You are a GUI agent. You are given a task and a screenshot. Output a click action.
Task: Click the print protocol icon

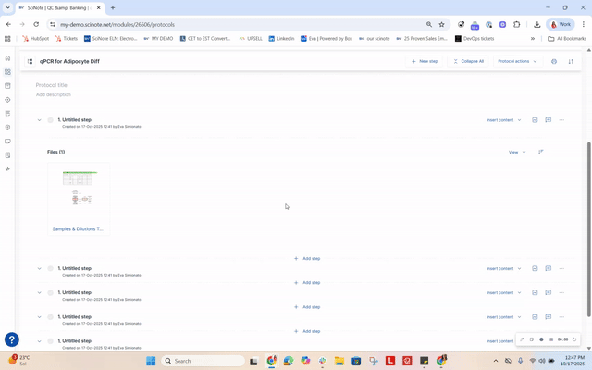[x=554, y=61]
